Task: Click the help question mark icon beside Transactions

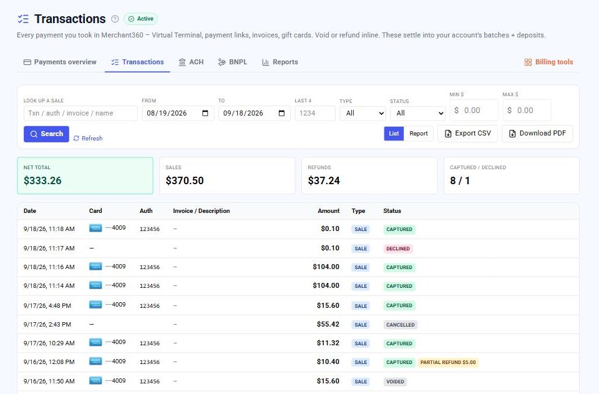Action: pos(115,19)
